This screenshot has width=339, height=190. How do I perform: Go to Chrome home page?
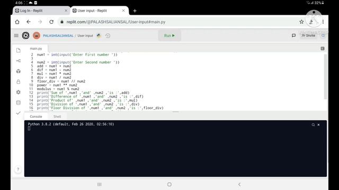click(17, 22)
